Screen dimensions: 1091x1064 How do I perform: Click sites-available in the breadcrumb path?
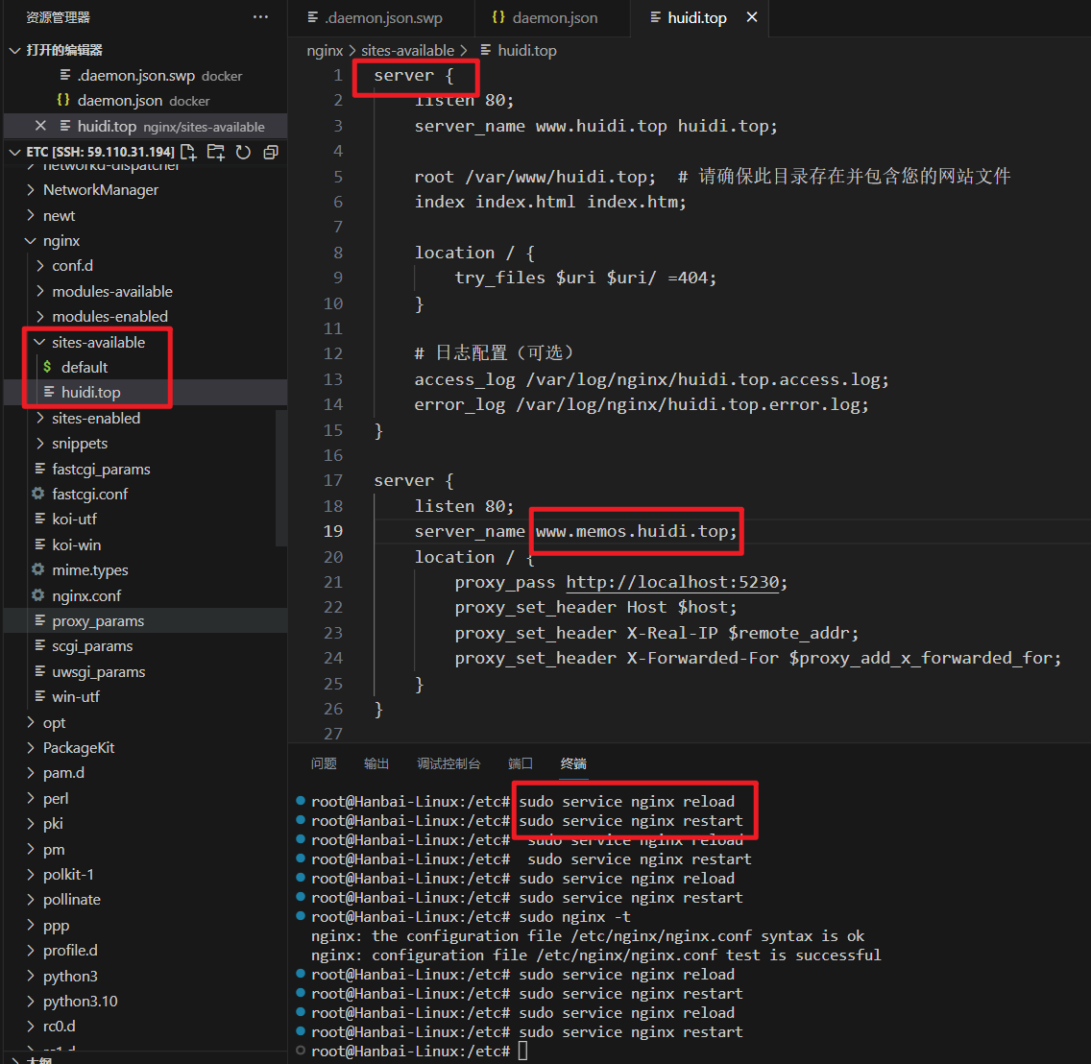pos(407,50)
